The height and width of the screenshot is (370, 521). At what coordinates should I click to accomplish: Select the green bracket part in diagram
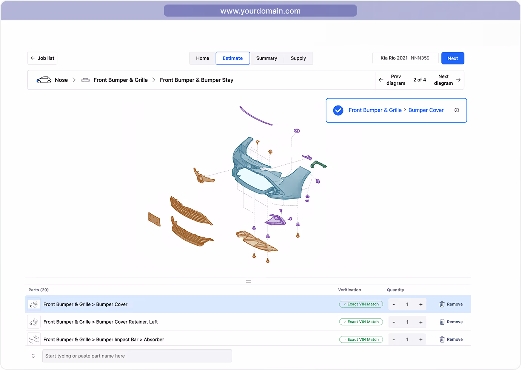[x=318, y=164]
